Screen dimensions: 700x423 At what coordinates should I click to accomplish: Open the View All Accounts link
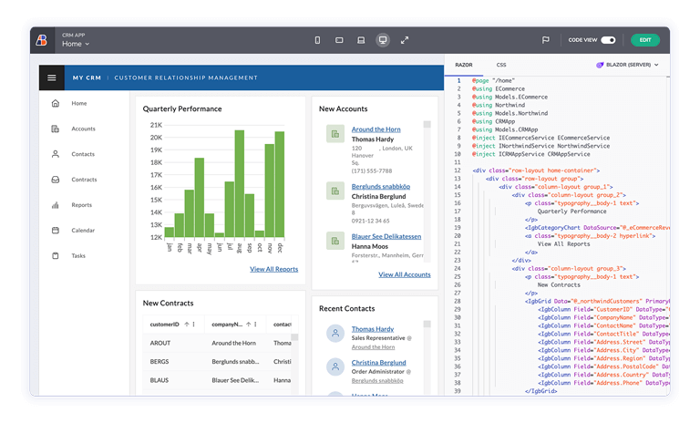404,274
